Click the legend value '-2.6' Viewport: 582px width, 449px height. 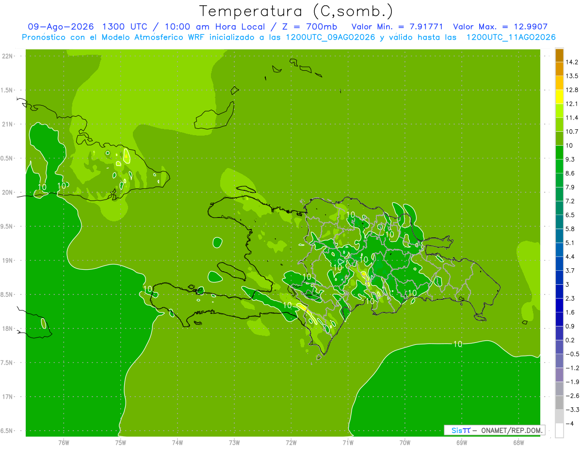[x=572, y=396]
